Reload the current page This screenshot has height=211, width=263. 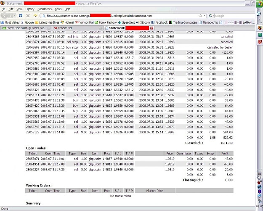[21, 16]
